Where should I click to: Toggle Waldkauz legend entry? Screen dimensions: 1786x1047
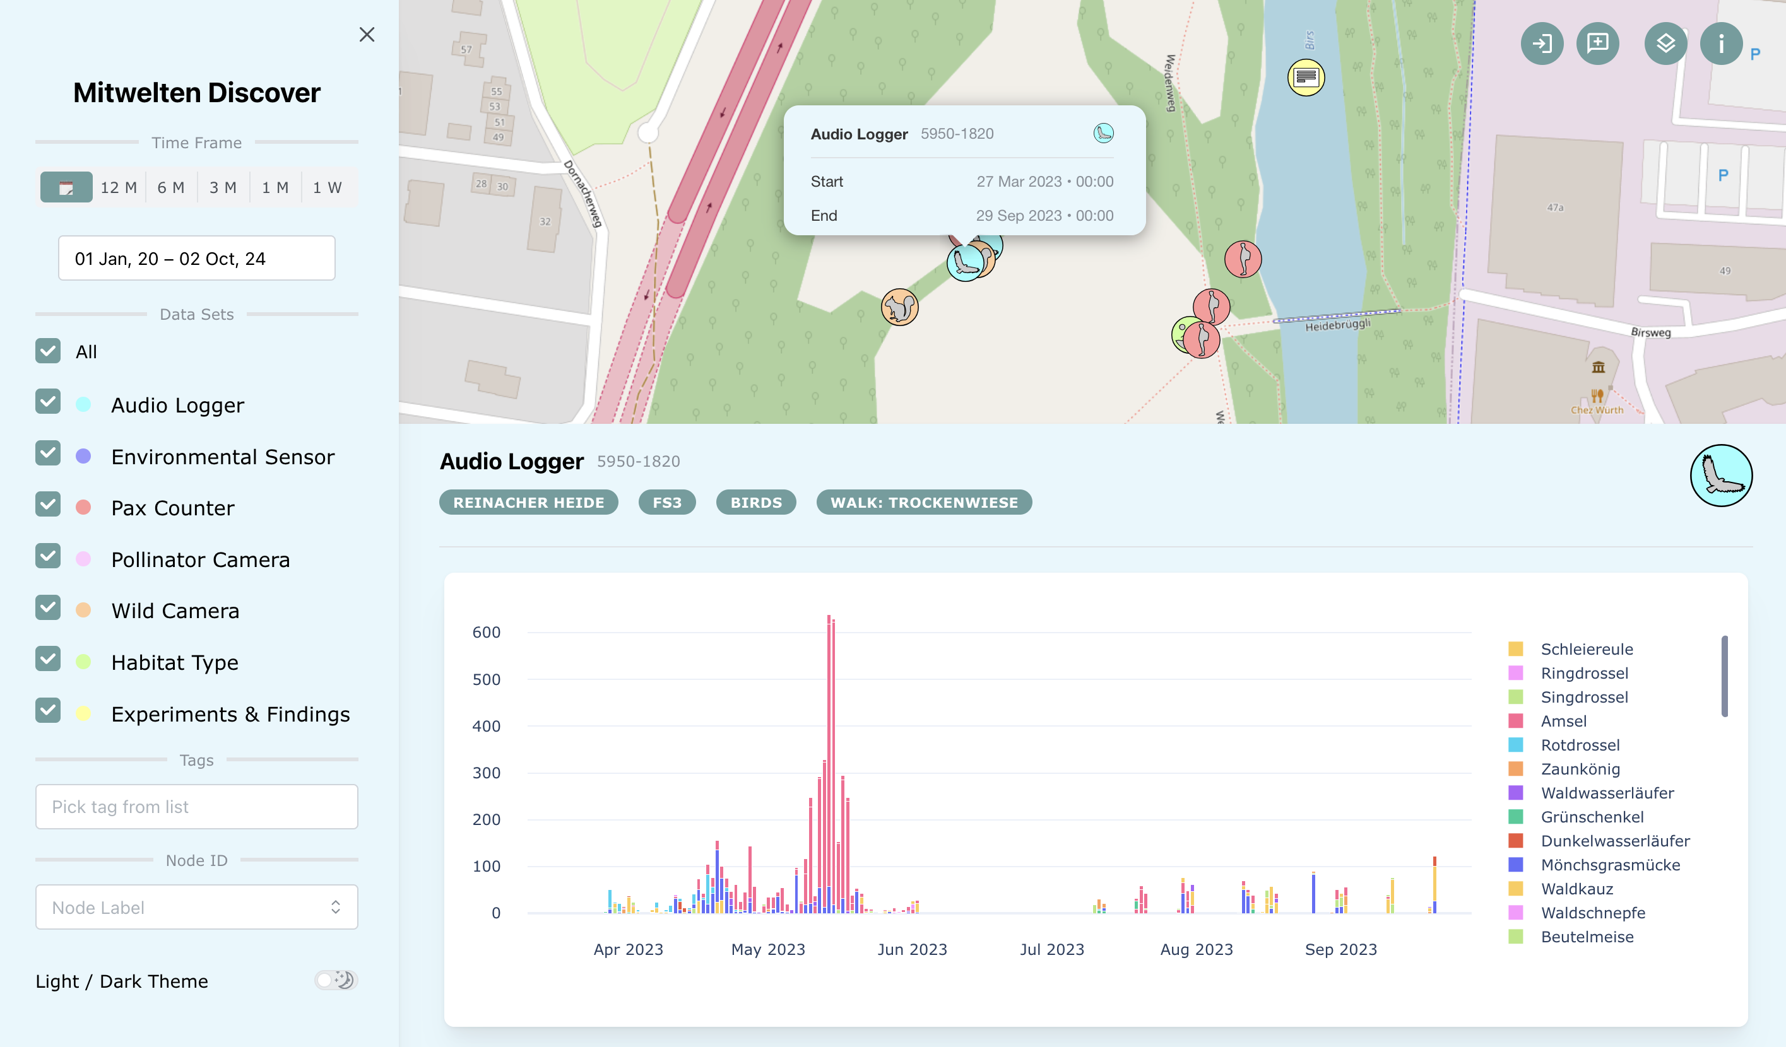pos(1561,889)
